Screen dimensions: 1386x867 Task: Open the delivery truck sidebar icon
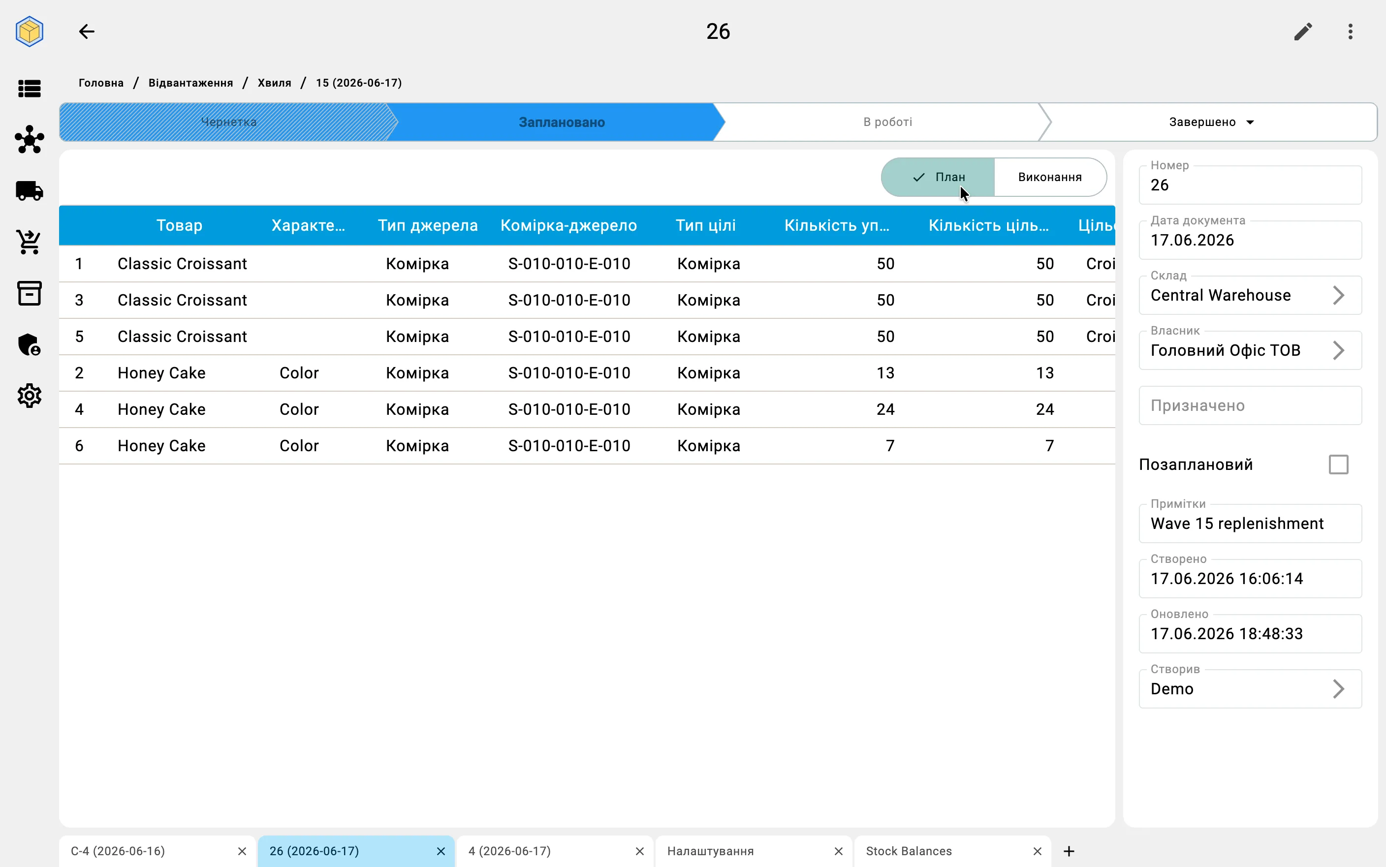pyautogui.click(x=29, y=190)
